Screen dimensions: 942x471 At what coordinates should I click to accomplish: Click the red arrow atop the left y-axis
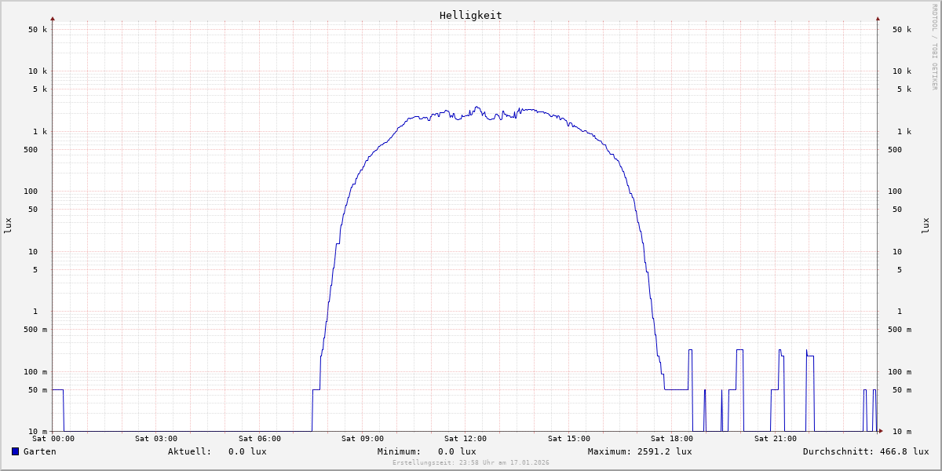53,18
